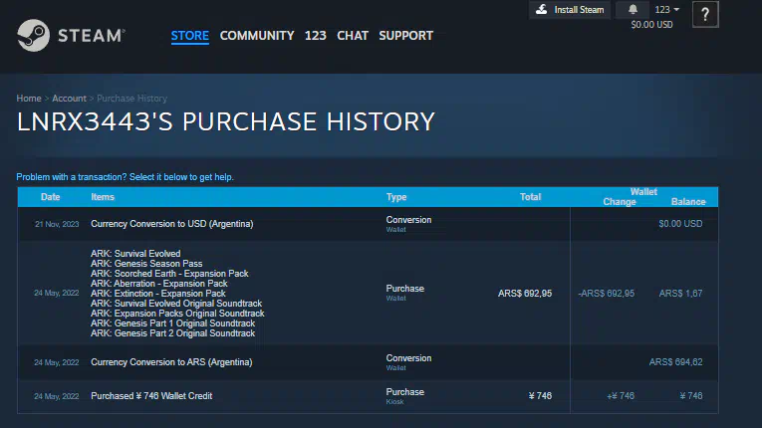Select the -ARS$ 692,95 wallet change

click(x=606, y=294)
